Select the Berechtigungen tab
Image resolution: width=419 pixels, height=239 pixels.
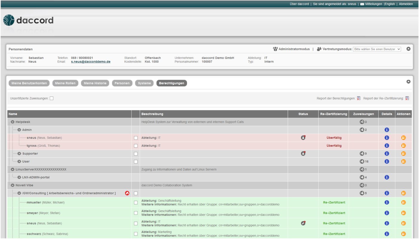click(172, 83)
